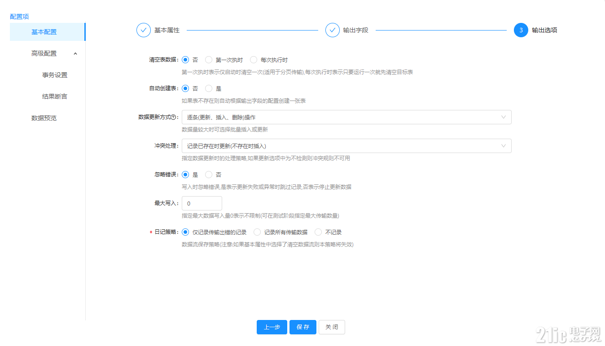Click the 基本属性 step checkmark icon
The image size is (605, 346).
pos(144,30)
